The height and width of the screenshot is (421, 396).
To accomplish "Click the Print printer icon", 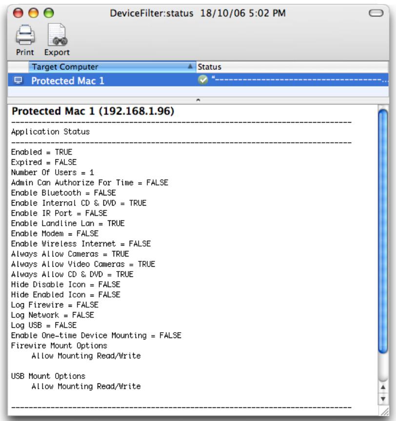I will (25, 35).
